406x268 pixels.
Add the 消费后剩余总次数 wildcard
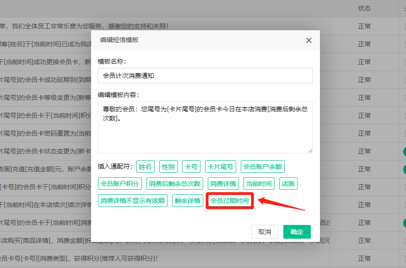pyautogui.click(x=175, y=184)
